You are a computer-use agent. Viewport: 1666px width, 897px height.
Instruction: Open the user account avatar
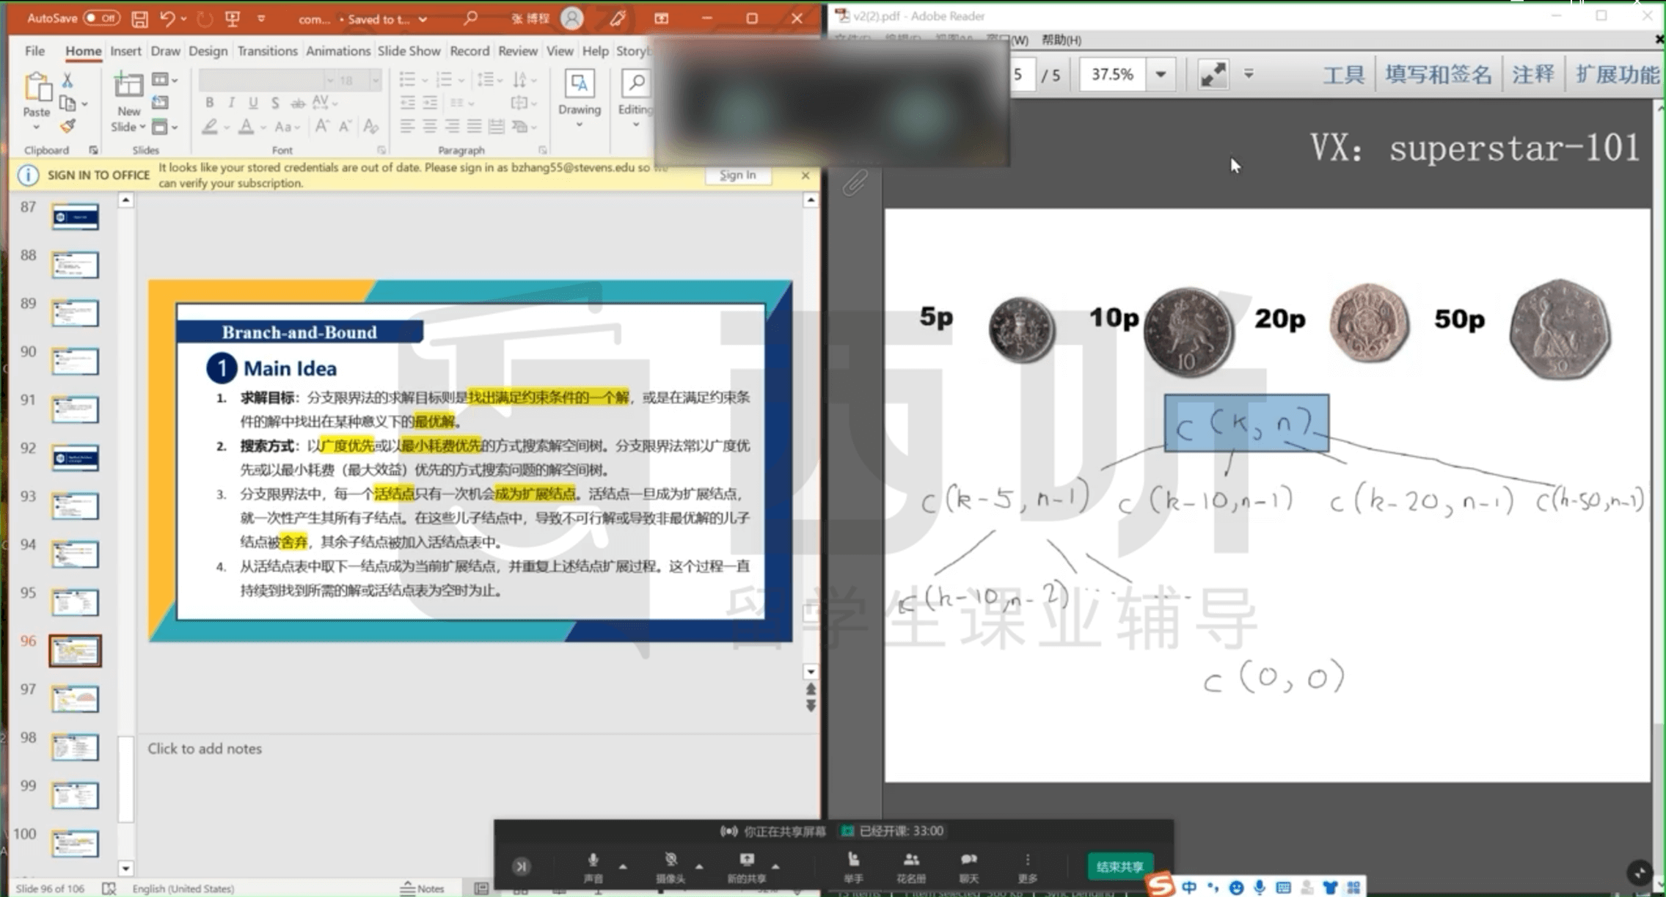[x=571, y=18]
